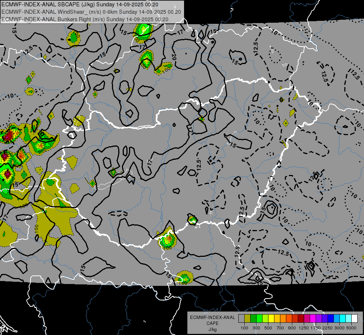364x335 pixels.
Task: Click the 300 value under the legend
Action: pyautogui.click(x=256, y=328)
